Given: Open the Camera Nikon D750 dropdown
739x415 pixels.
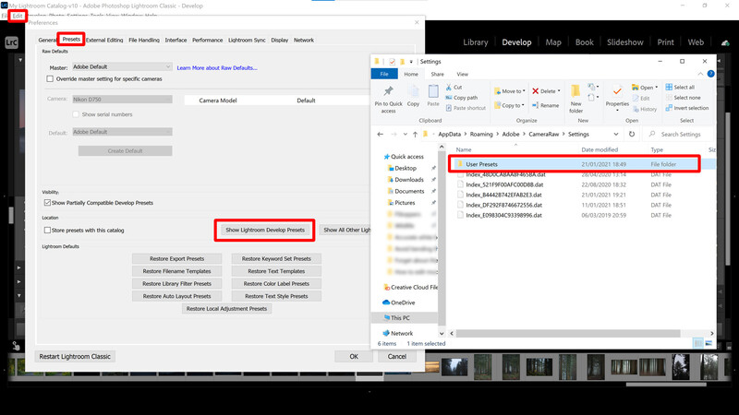Looking at the screenshot, I should (122, 100).
